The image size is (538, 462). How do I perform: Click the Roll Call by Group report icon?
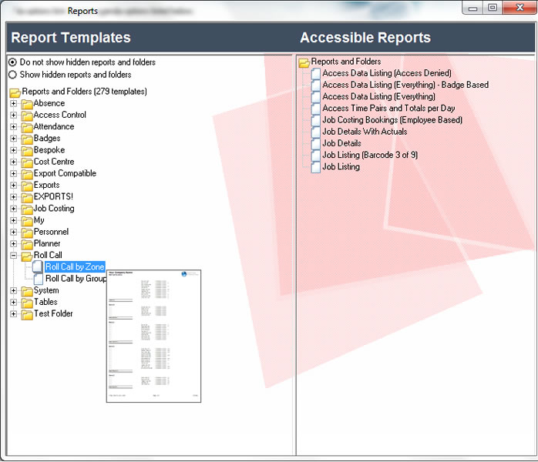point(39,279)
